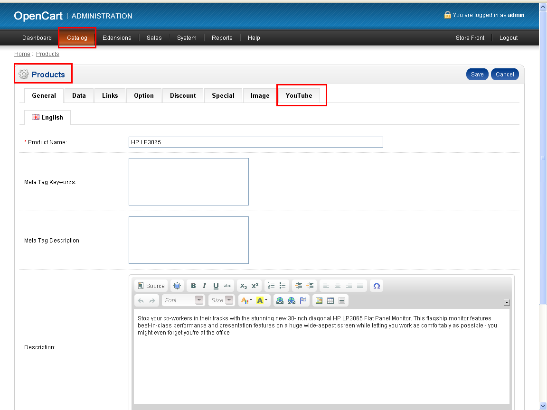The height and width of the screenshot is (410, 547).
Task: Toggle Source view in the editor
Action: point(151,286)
